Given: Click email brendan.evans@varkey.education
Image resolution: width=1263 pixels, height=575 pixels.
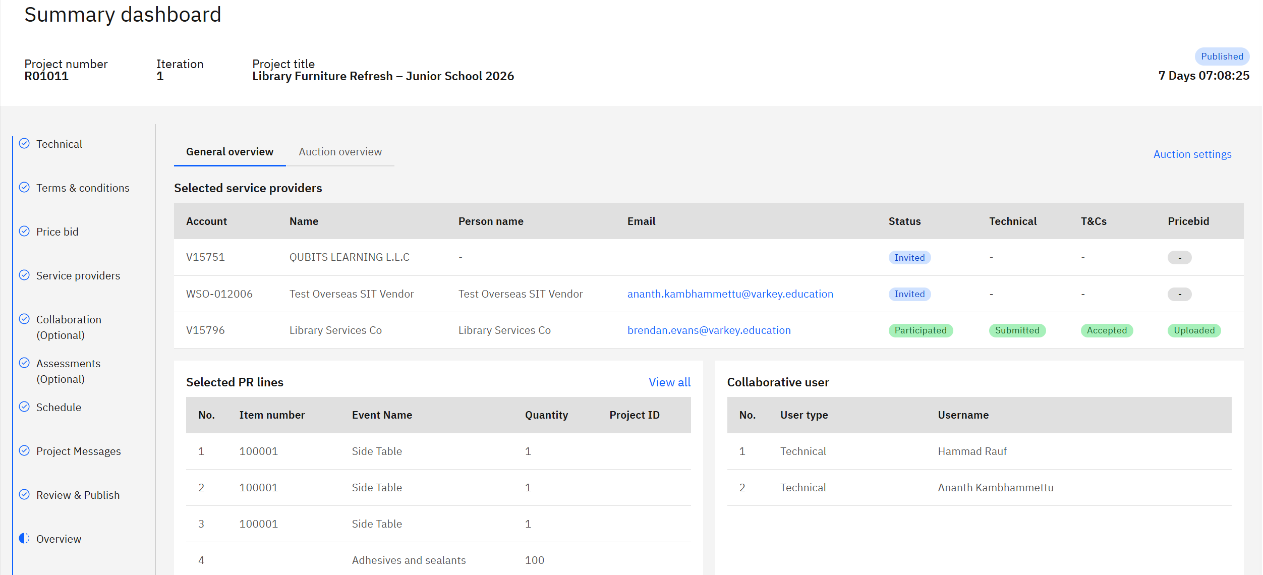Looking at the screenshot, I should (x=709, y=330).
